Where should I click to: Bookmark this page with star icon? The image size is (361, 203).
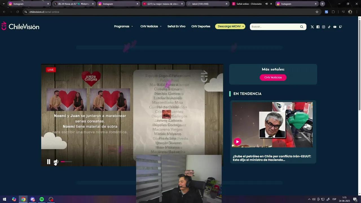click(317, 12)
